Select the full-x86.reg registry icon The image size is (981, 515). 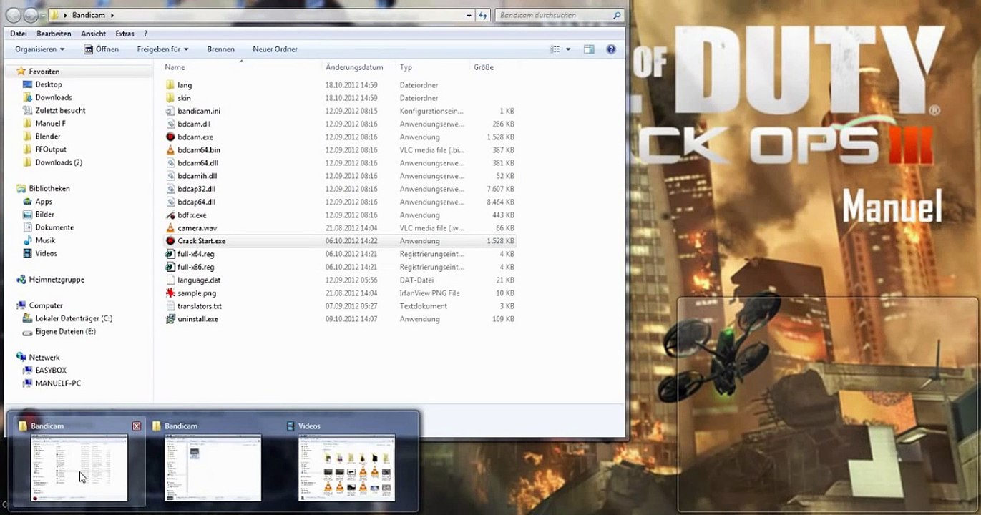point(170,267)
